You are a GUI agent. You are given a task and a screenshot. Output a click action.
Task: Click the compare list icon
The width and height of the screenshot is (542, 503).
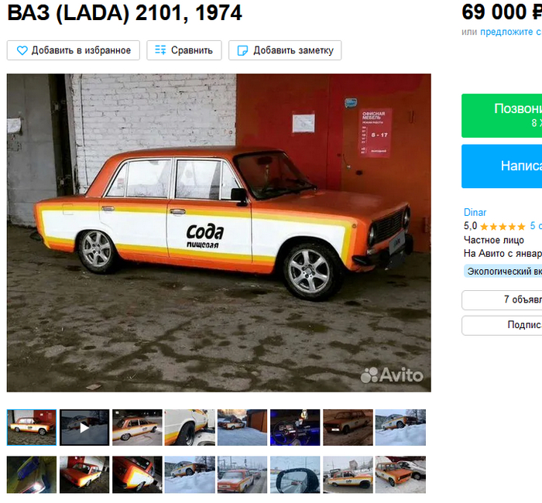coord(160,50)
